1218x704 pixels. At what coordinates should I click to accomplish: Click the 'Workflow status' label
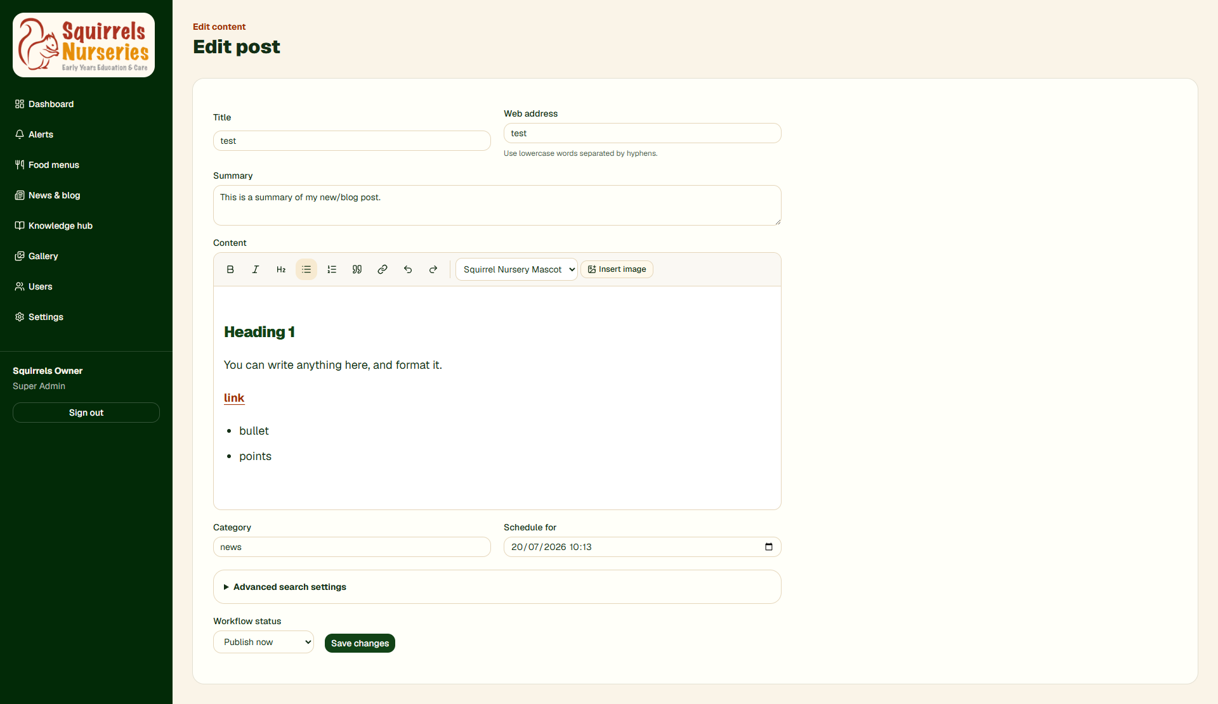(247, 621)
